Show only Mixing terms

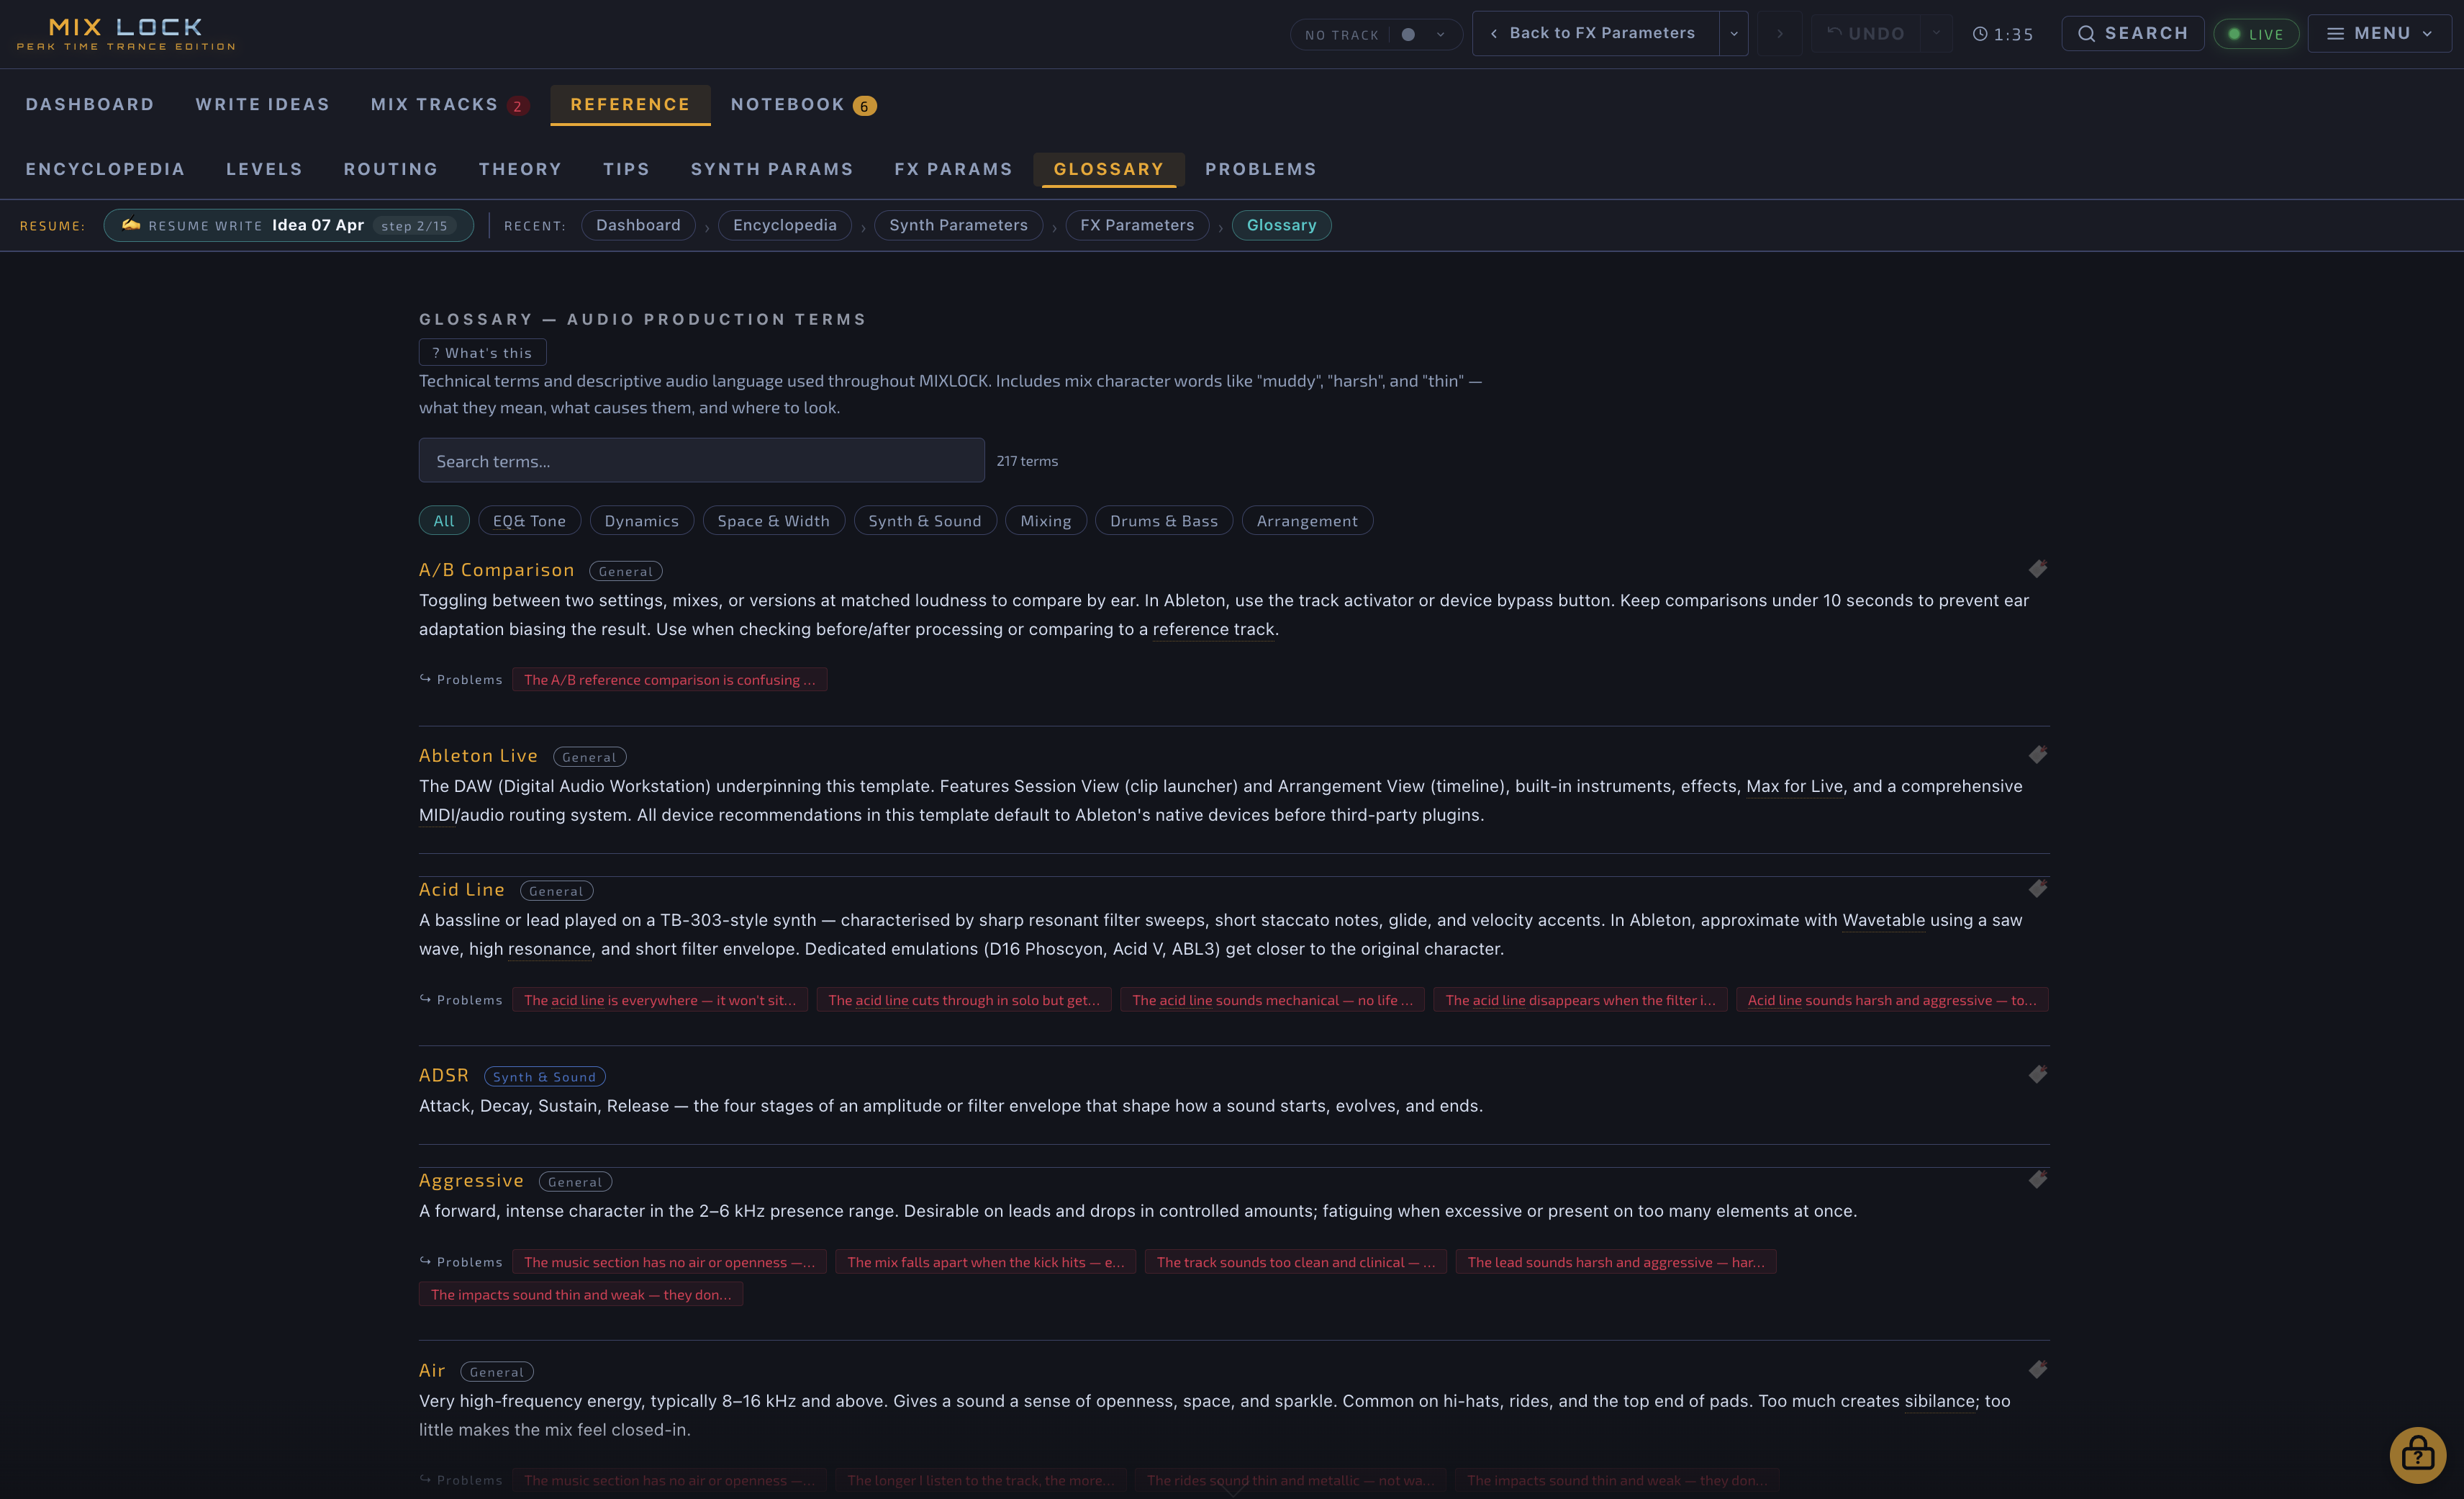coord(1046,521)
